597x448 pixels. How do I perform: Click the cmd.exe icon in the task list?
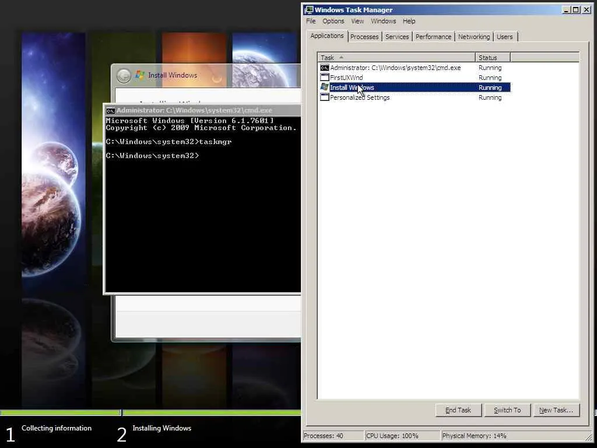324,68
